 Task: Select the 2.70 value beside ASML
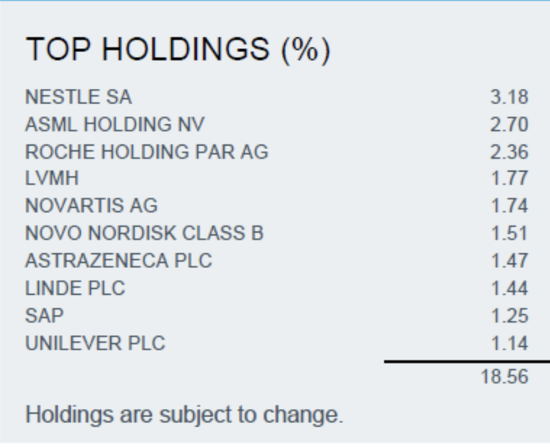pyautogui.click(x=509, y=124)
